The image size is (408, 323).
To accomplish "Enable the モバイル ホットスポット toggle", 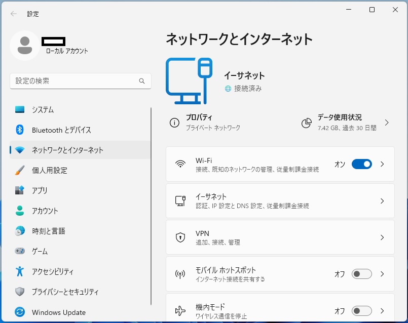I will pyautogui.click(x=362, y=274).
